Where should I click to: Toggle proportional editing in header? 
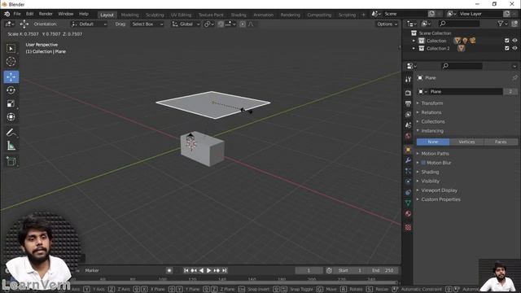243,24
